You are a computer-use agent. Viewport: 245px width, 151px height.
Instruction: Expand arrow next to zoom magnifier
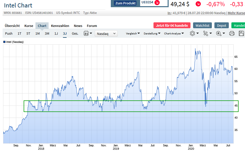(x=224, y=33)
